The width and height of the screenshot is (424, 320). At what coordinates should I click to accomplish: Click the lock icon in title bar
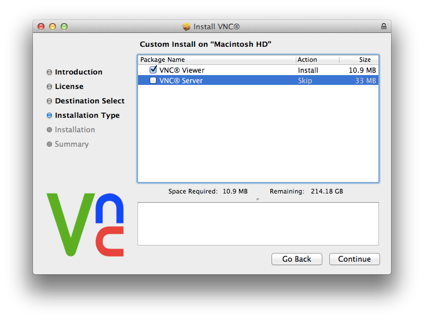pos(384,26)
